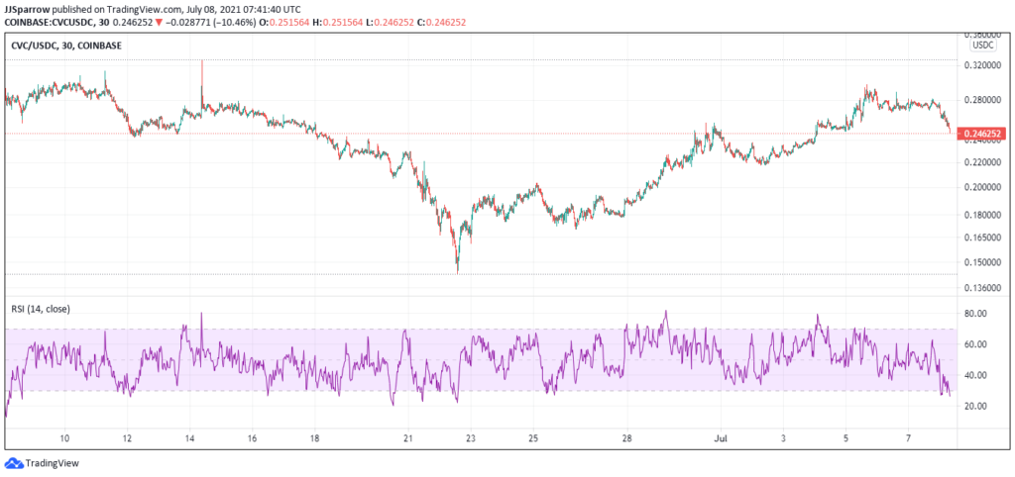Click the red down-arrow price change icon

pos(160,23)
